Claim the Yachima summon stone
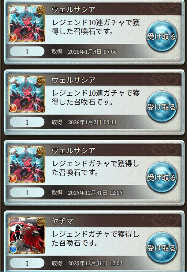This screenshot has width=187, height=272. point(162,248)
